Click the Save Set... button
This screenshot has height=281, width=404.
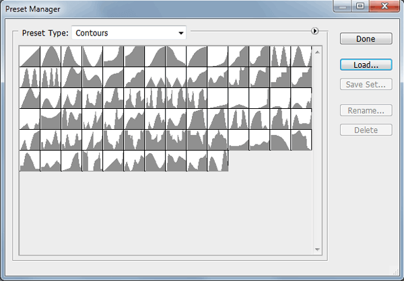[x=366, y=85]
